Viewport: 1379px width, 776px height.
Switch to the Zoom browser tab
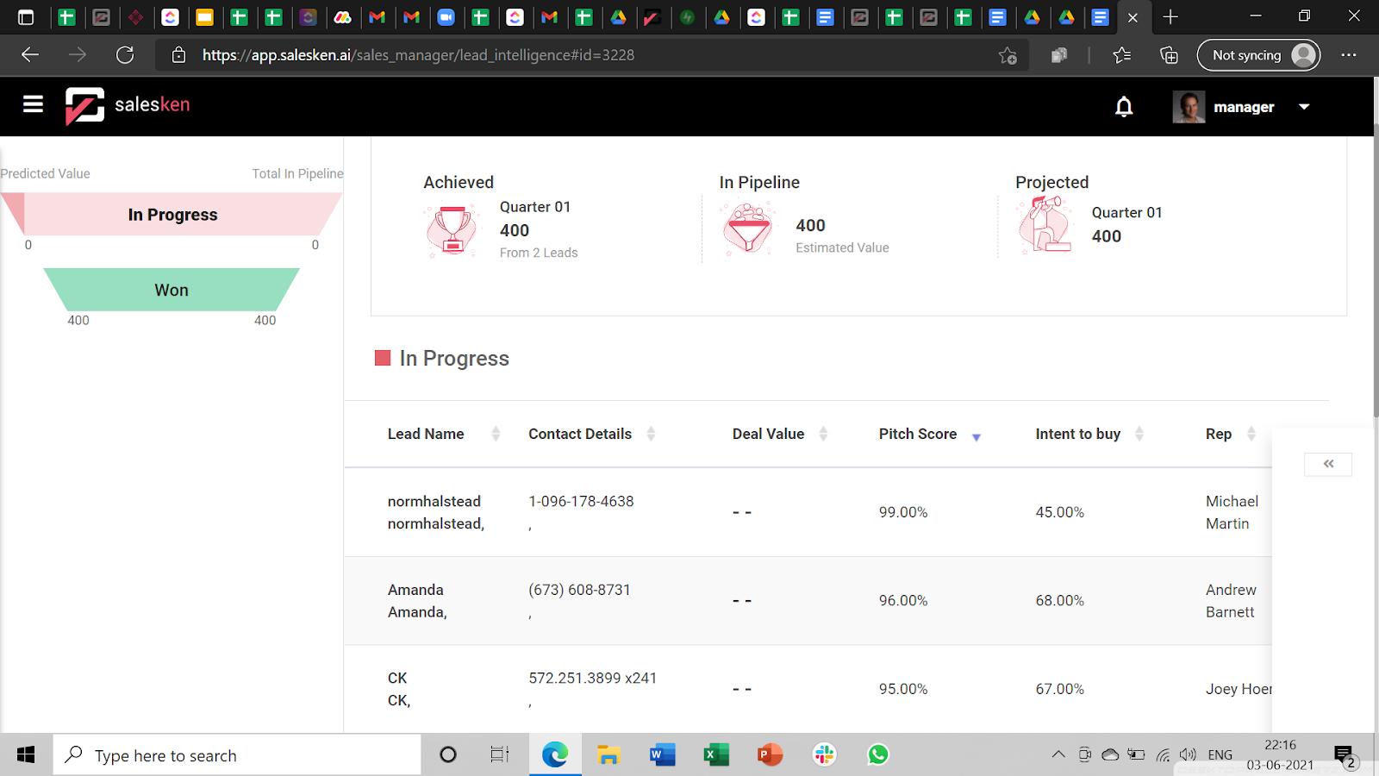(x=446, y=17)
